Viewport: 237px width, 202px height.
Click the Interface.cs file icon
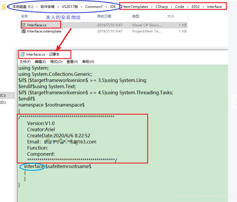pos(24,25)
